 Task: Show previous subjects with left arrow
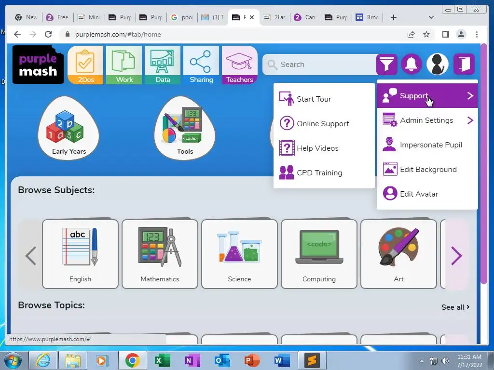[30, 255]
